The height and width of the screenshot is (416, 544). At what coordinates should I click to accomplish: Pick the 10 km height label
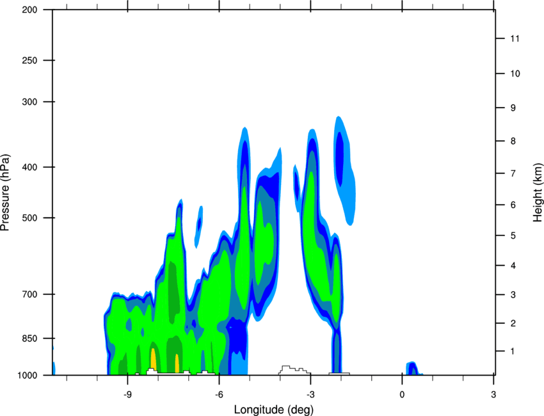[515, 74]
